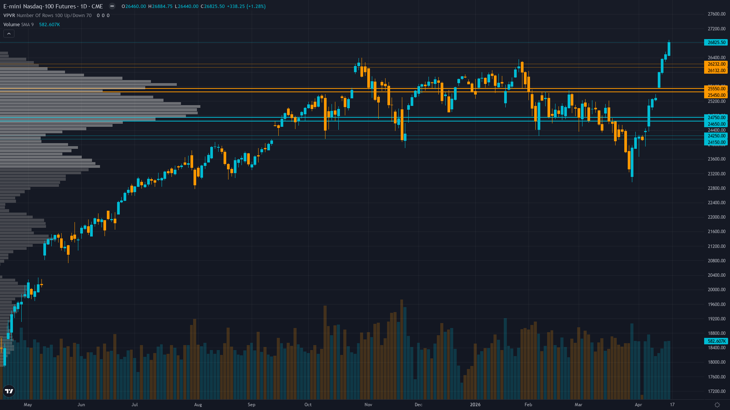Viewport: 730px width, 410px height.
Task: Click the closing price C26825.50 value
Action: pos(212,6)
